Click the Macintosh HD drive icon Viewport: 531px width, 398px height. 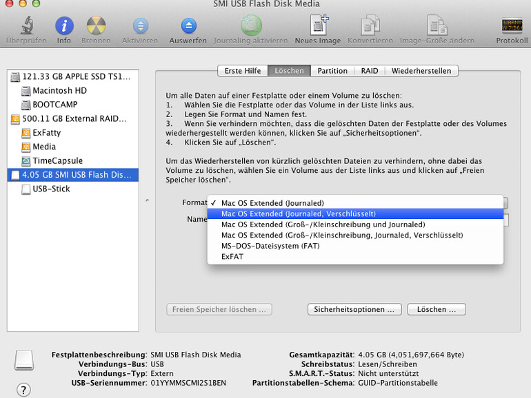26,91
